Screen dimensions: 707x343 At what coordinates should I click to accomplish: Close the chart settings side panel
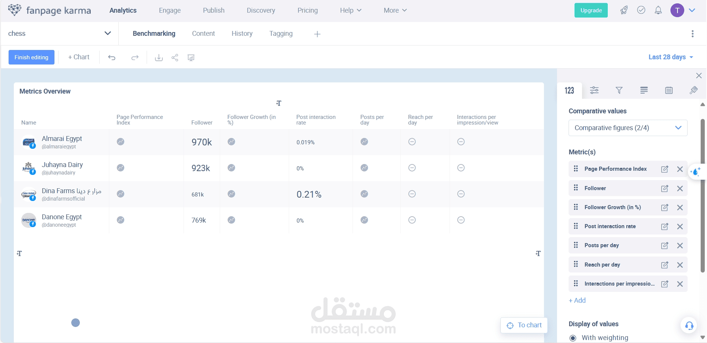tap(699, 76)
